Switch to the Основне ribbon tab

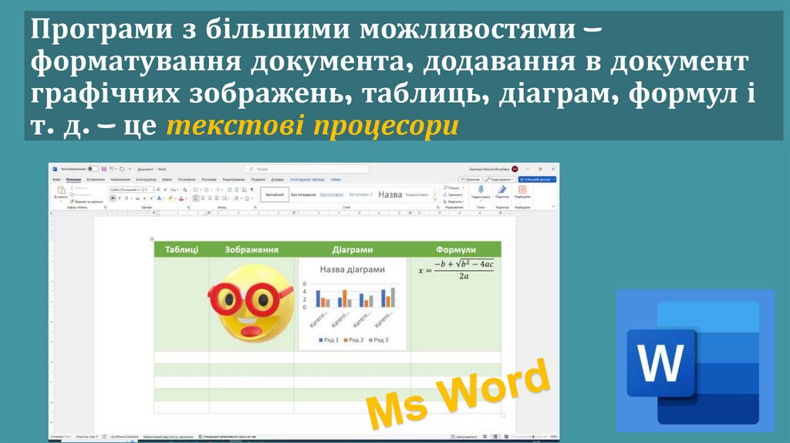tap(73, 179)
